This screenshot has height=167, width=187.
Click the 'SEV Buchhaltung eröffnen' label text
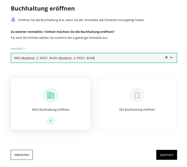137,110
